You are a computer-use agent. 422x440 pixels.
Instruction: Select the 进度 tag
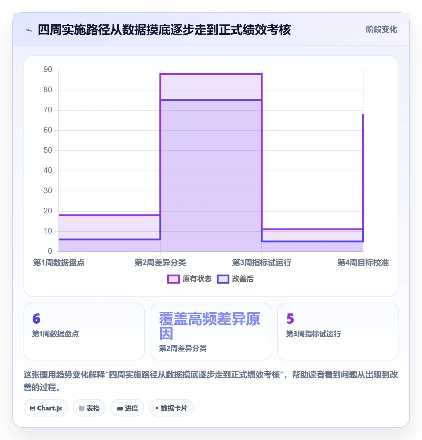(127, 408)
